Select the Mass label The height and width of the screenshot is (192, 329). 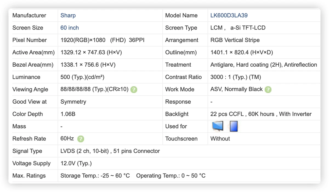pyautogui.click(x=19, y=126)
